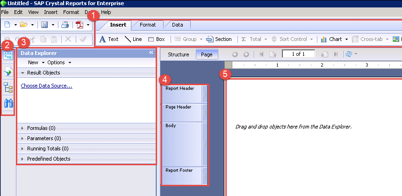Open the Find binoculars sidebar icon

tap(8, 103)
